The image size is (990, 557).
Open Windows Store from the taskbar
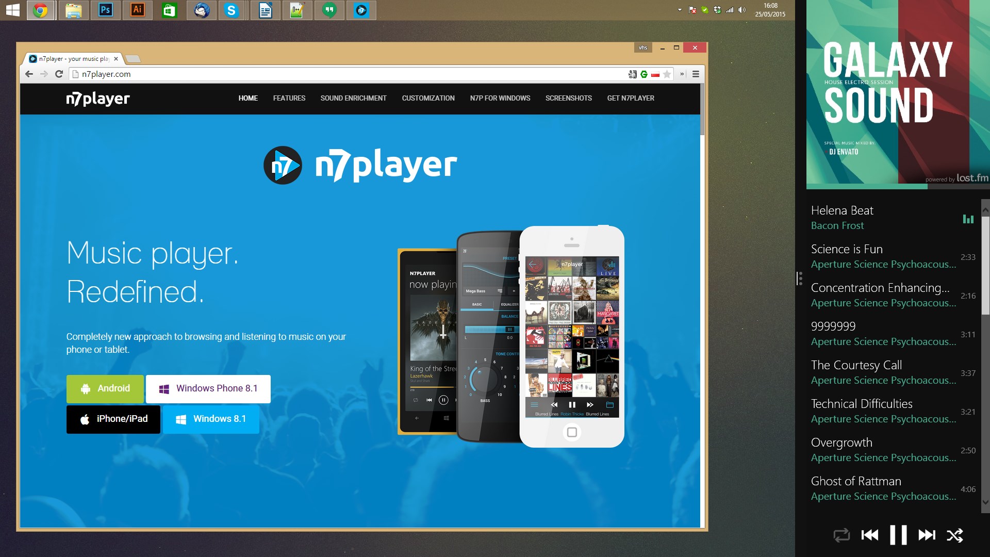pos(169,10)
